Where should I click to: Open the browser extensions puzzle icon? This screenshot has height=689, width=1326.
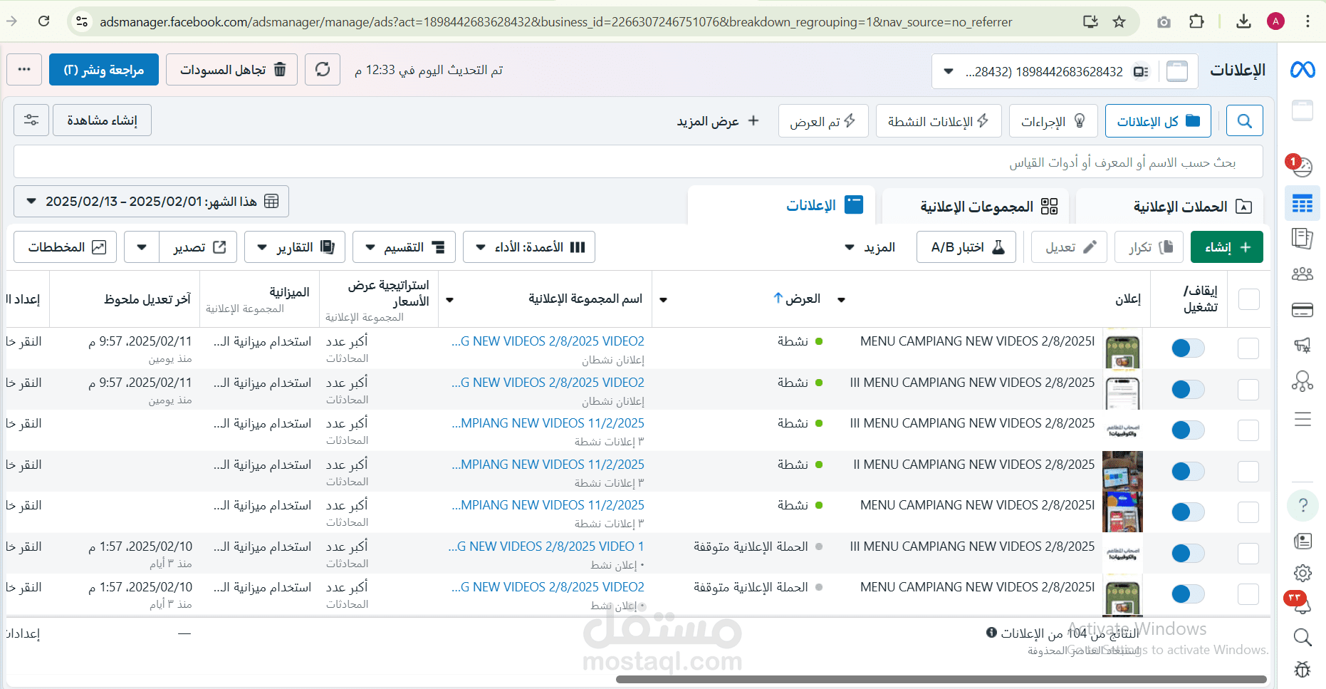click(1196, 21)
